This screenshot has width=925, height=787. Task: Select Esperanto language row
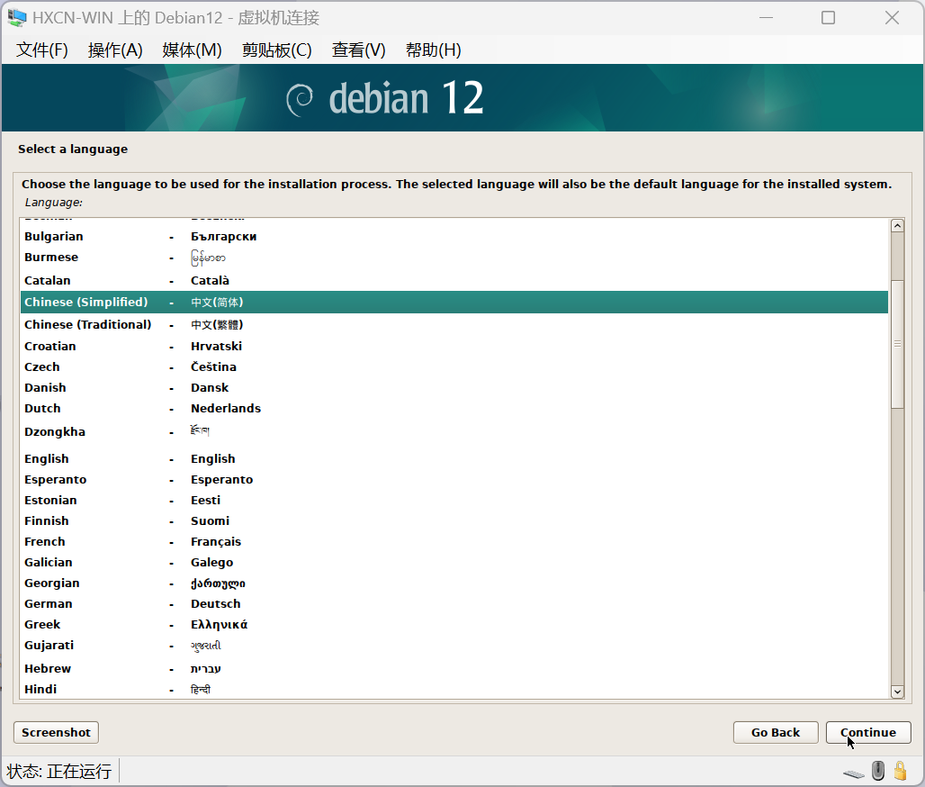[x=454, y=479]
